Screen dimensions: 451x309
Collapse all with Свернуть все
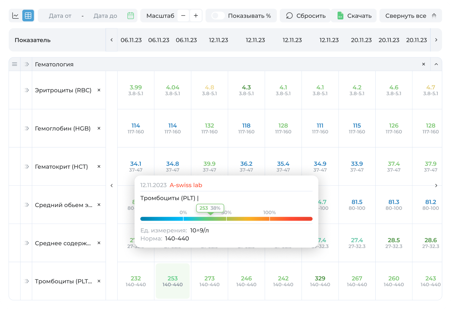[x=411, y=15]
